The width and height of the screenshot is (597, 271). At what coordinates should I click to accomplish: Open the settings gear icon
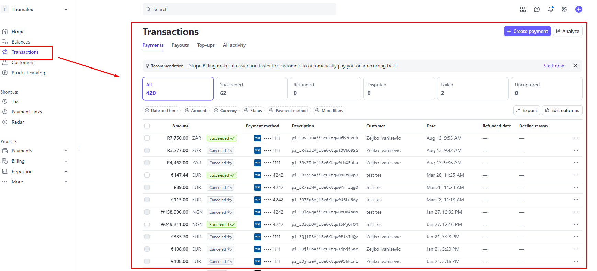[x=564, y=9]
